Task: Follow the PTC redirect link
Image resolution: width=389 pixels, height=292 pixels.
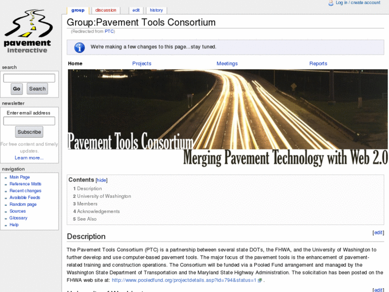Action: point(109,31)
